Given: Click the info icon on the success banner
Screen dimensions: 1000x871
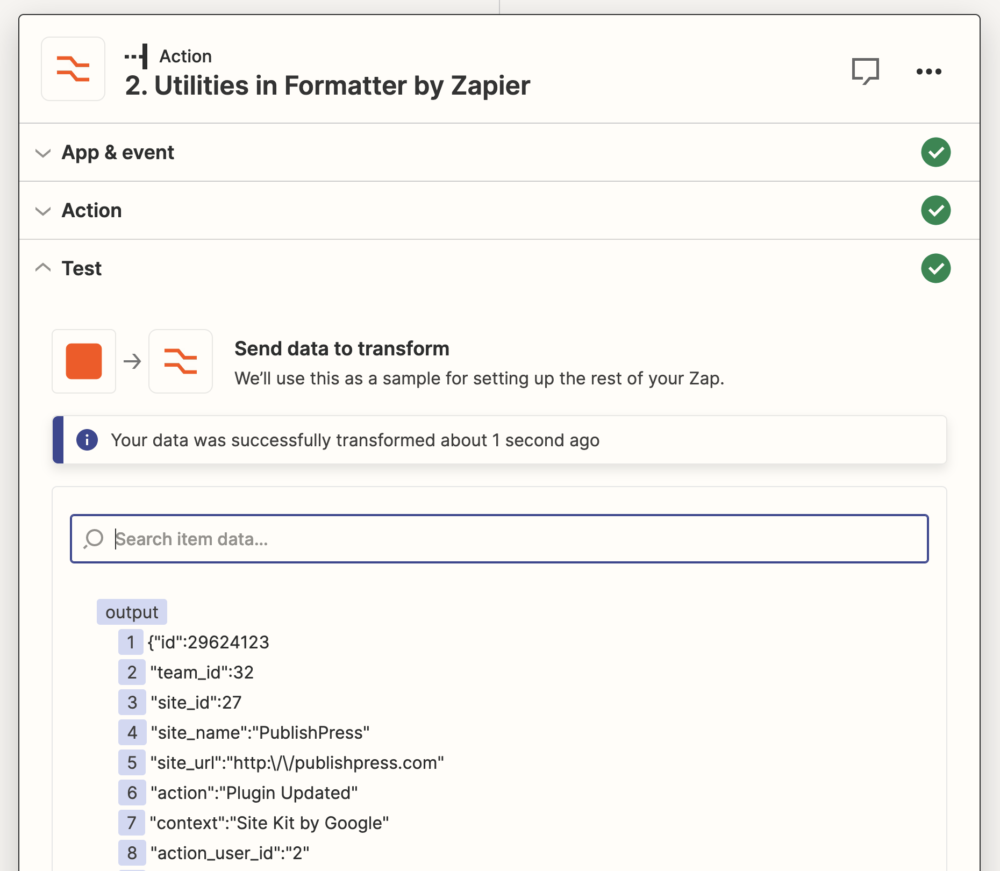Looking at the screenshot, I should pyautogui.click(x=87, y=440).
